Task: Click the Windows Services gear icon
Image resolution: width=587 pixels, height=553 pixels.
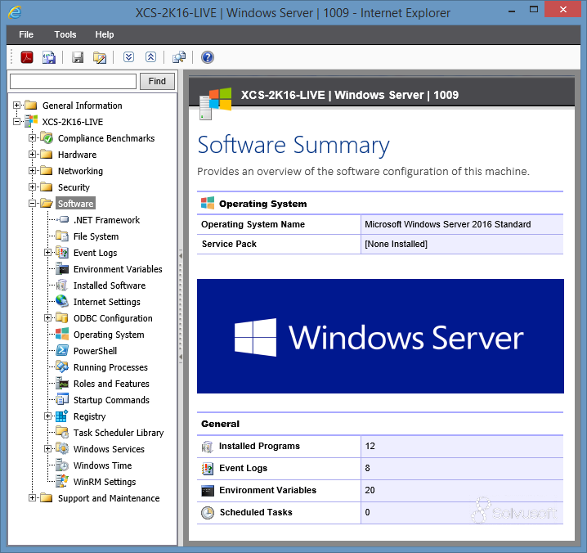Action: (x=62, y=448)
